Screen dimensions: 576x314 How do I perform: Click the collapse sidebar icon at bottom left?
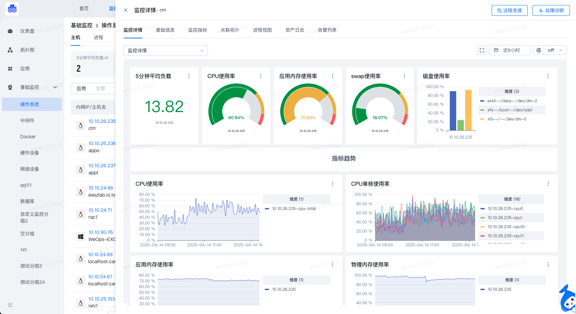coord(10,305)
